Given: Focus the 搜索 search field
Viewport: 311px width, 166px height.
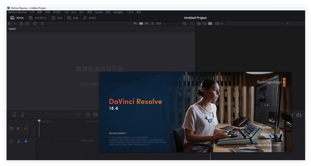Looking at the screenshot, I should click(x=168, y=24).
